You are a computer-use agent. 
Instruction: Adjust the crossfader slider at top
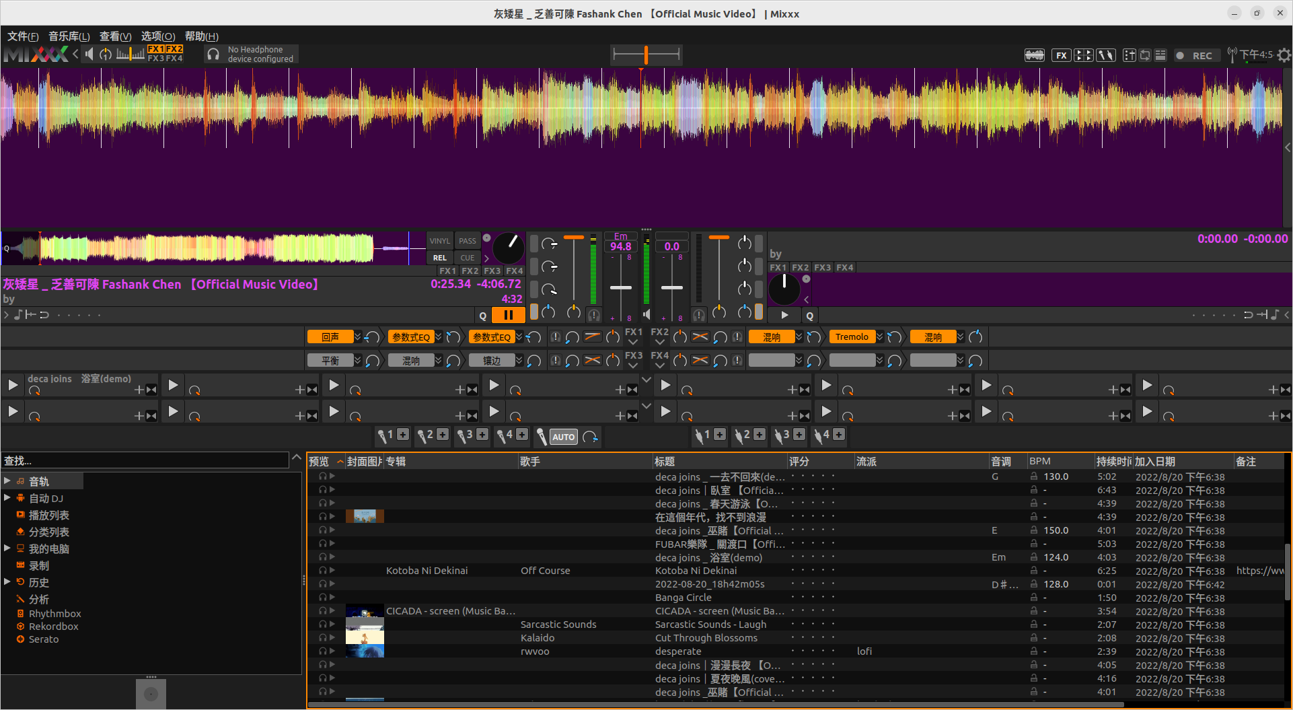(646, 55)
